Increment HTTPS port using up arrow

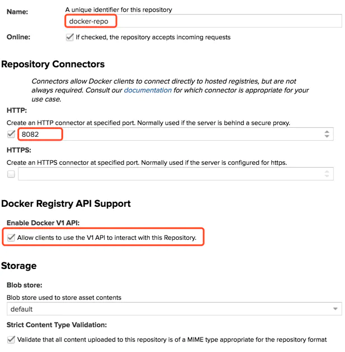pos(327,172)
